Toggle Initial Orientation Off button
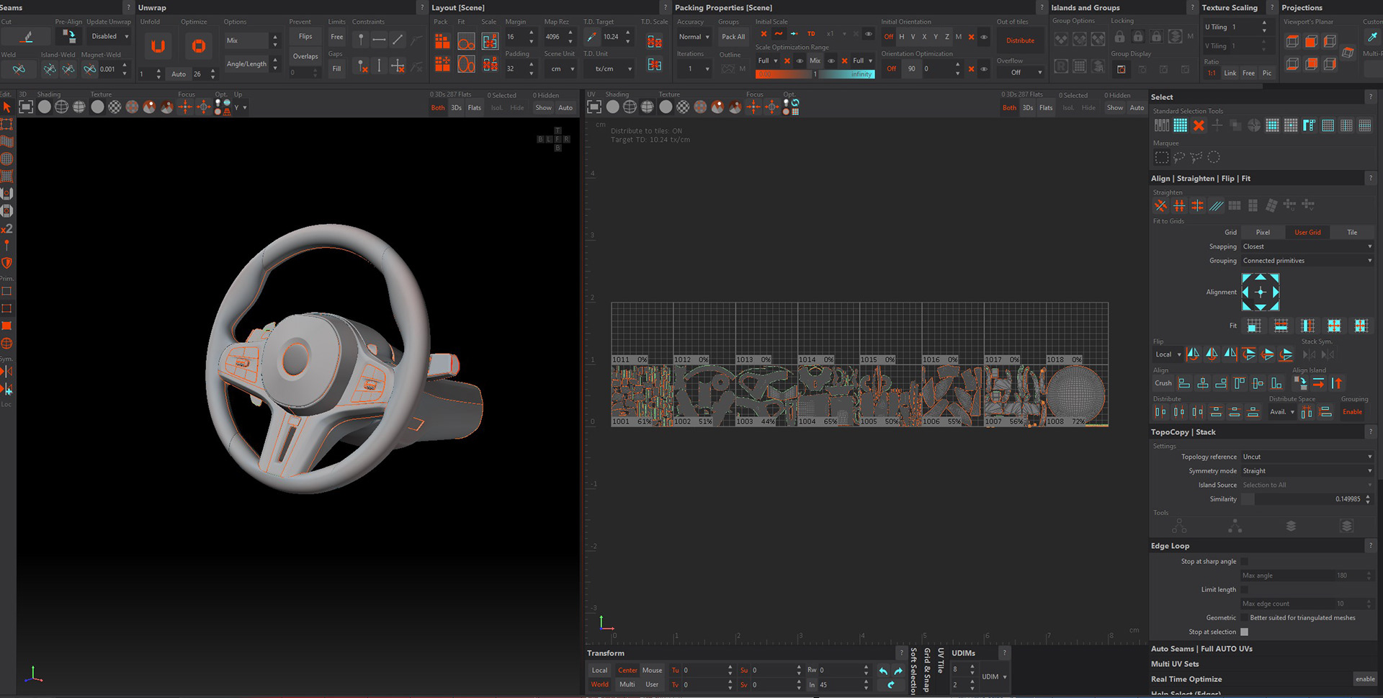The width and height of the screenshot is (1383, 698). tap(888, 37)
